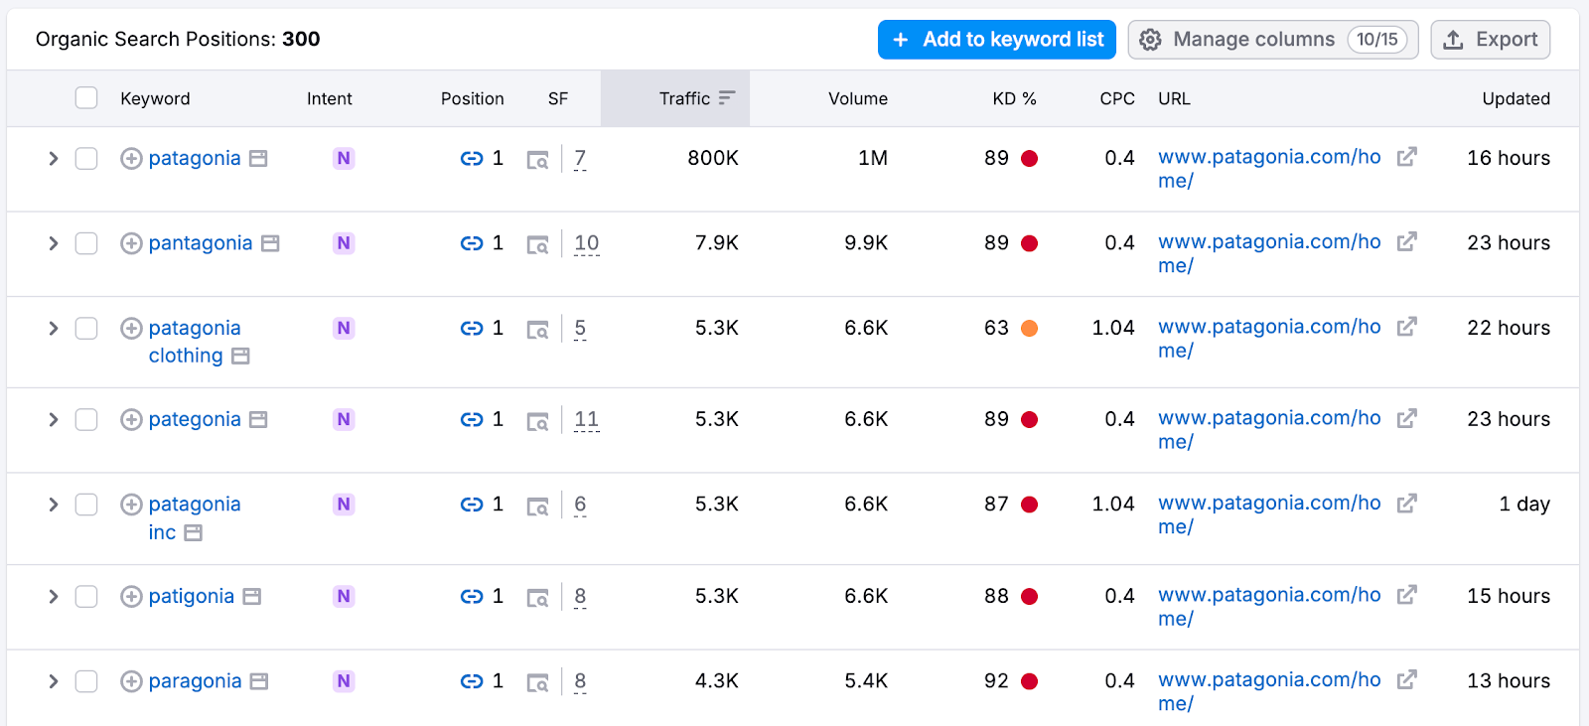The width and height of the screenshot is (1589, 726).
Task: Click SERP features count 11 in pategonia row
Action: pos(586,419)
